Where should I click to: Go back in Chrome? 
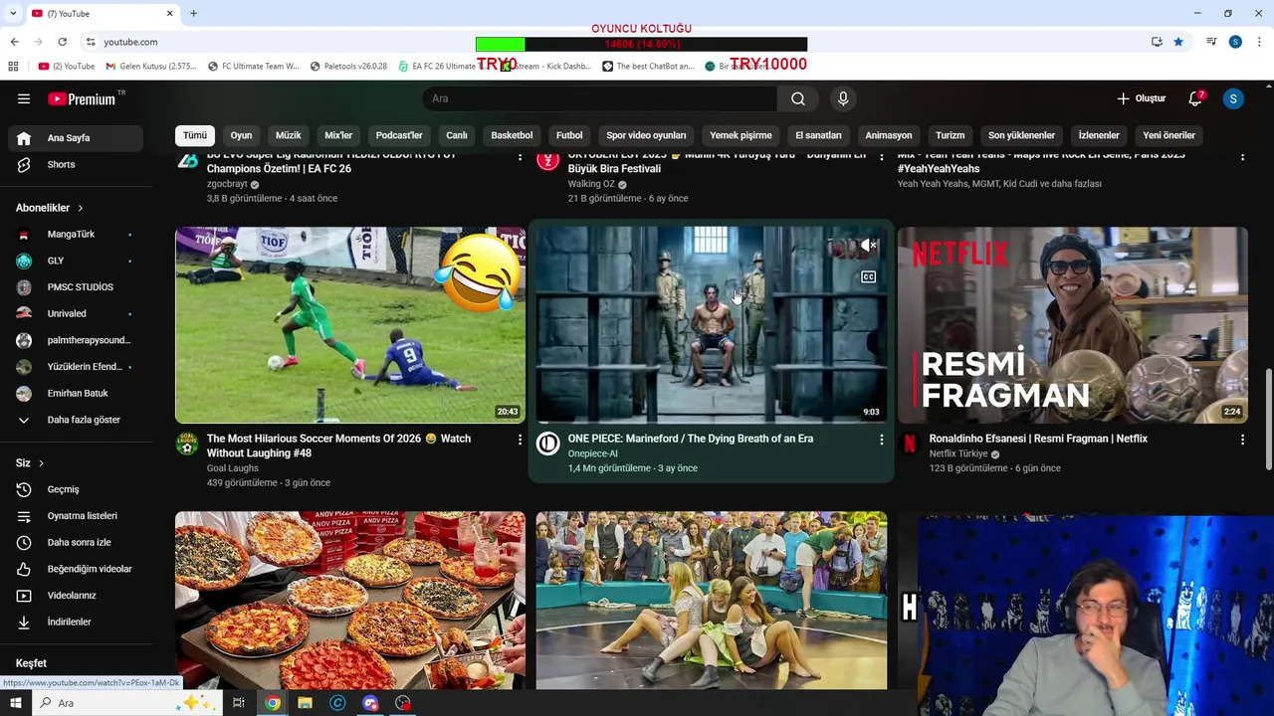click(14, 42)
